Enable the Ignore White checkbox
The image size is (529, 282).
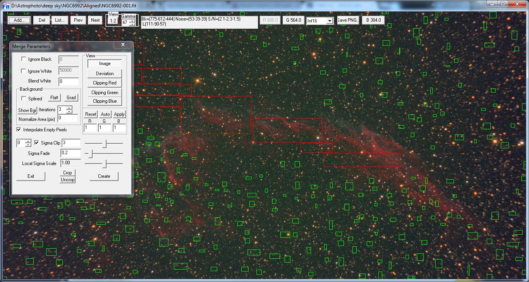(x=24, y=71)
